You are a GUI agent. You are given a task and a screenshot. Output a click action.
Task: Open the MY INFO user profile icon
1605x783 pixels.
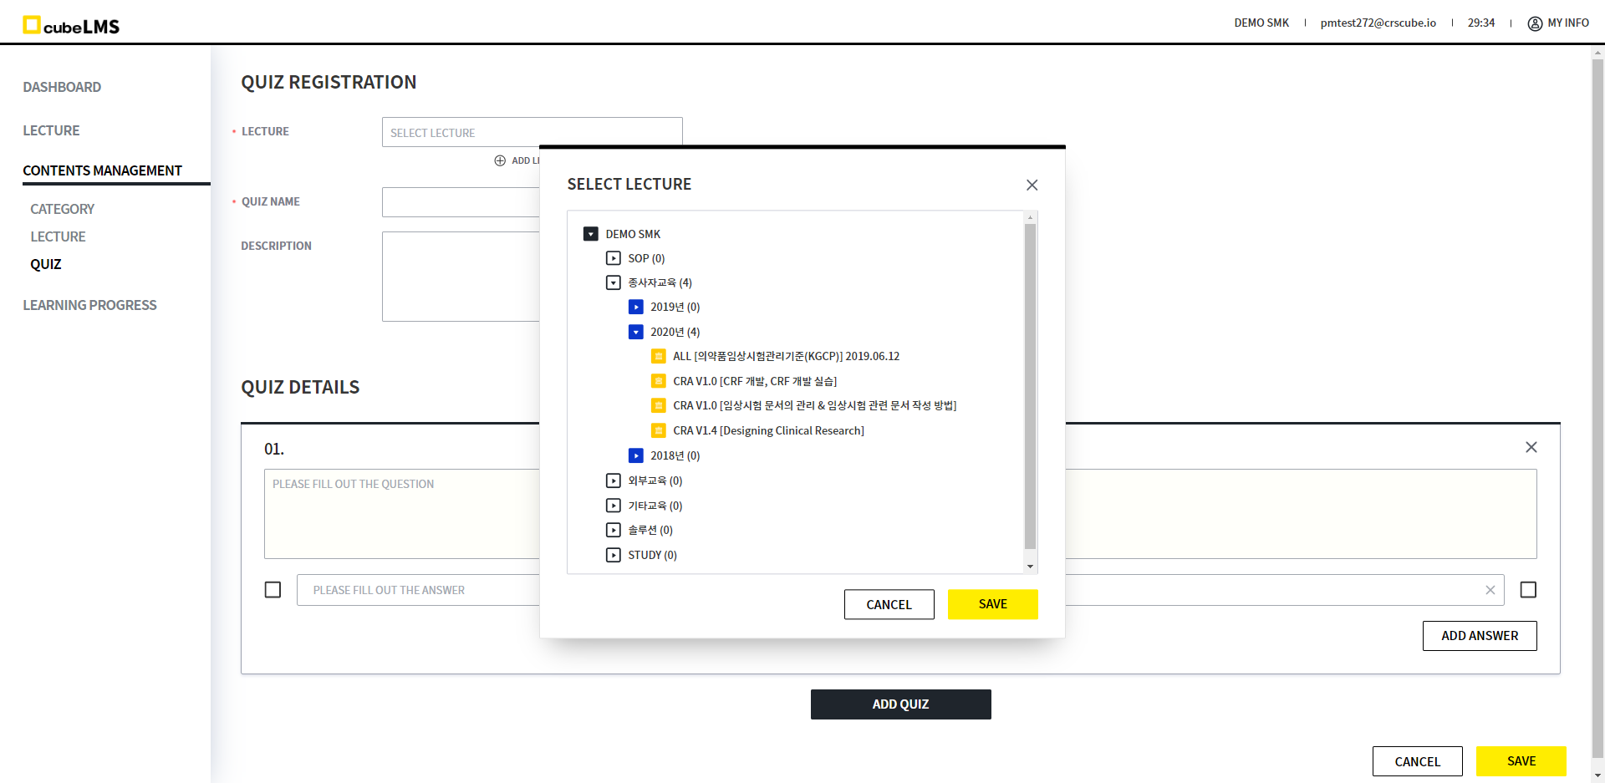point(1535,23)
